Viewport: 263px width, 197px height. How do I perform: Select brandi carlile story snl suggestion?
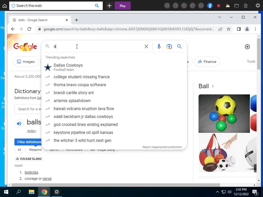(114, 93)
